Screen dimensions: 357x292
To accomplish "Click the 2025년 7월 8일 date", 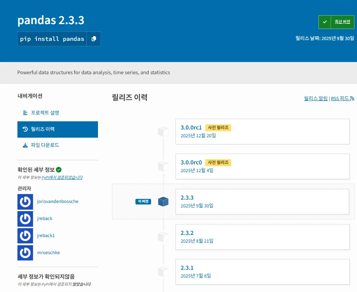I will coord(196,276).
